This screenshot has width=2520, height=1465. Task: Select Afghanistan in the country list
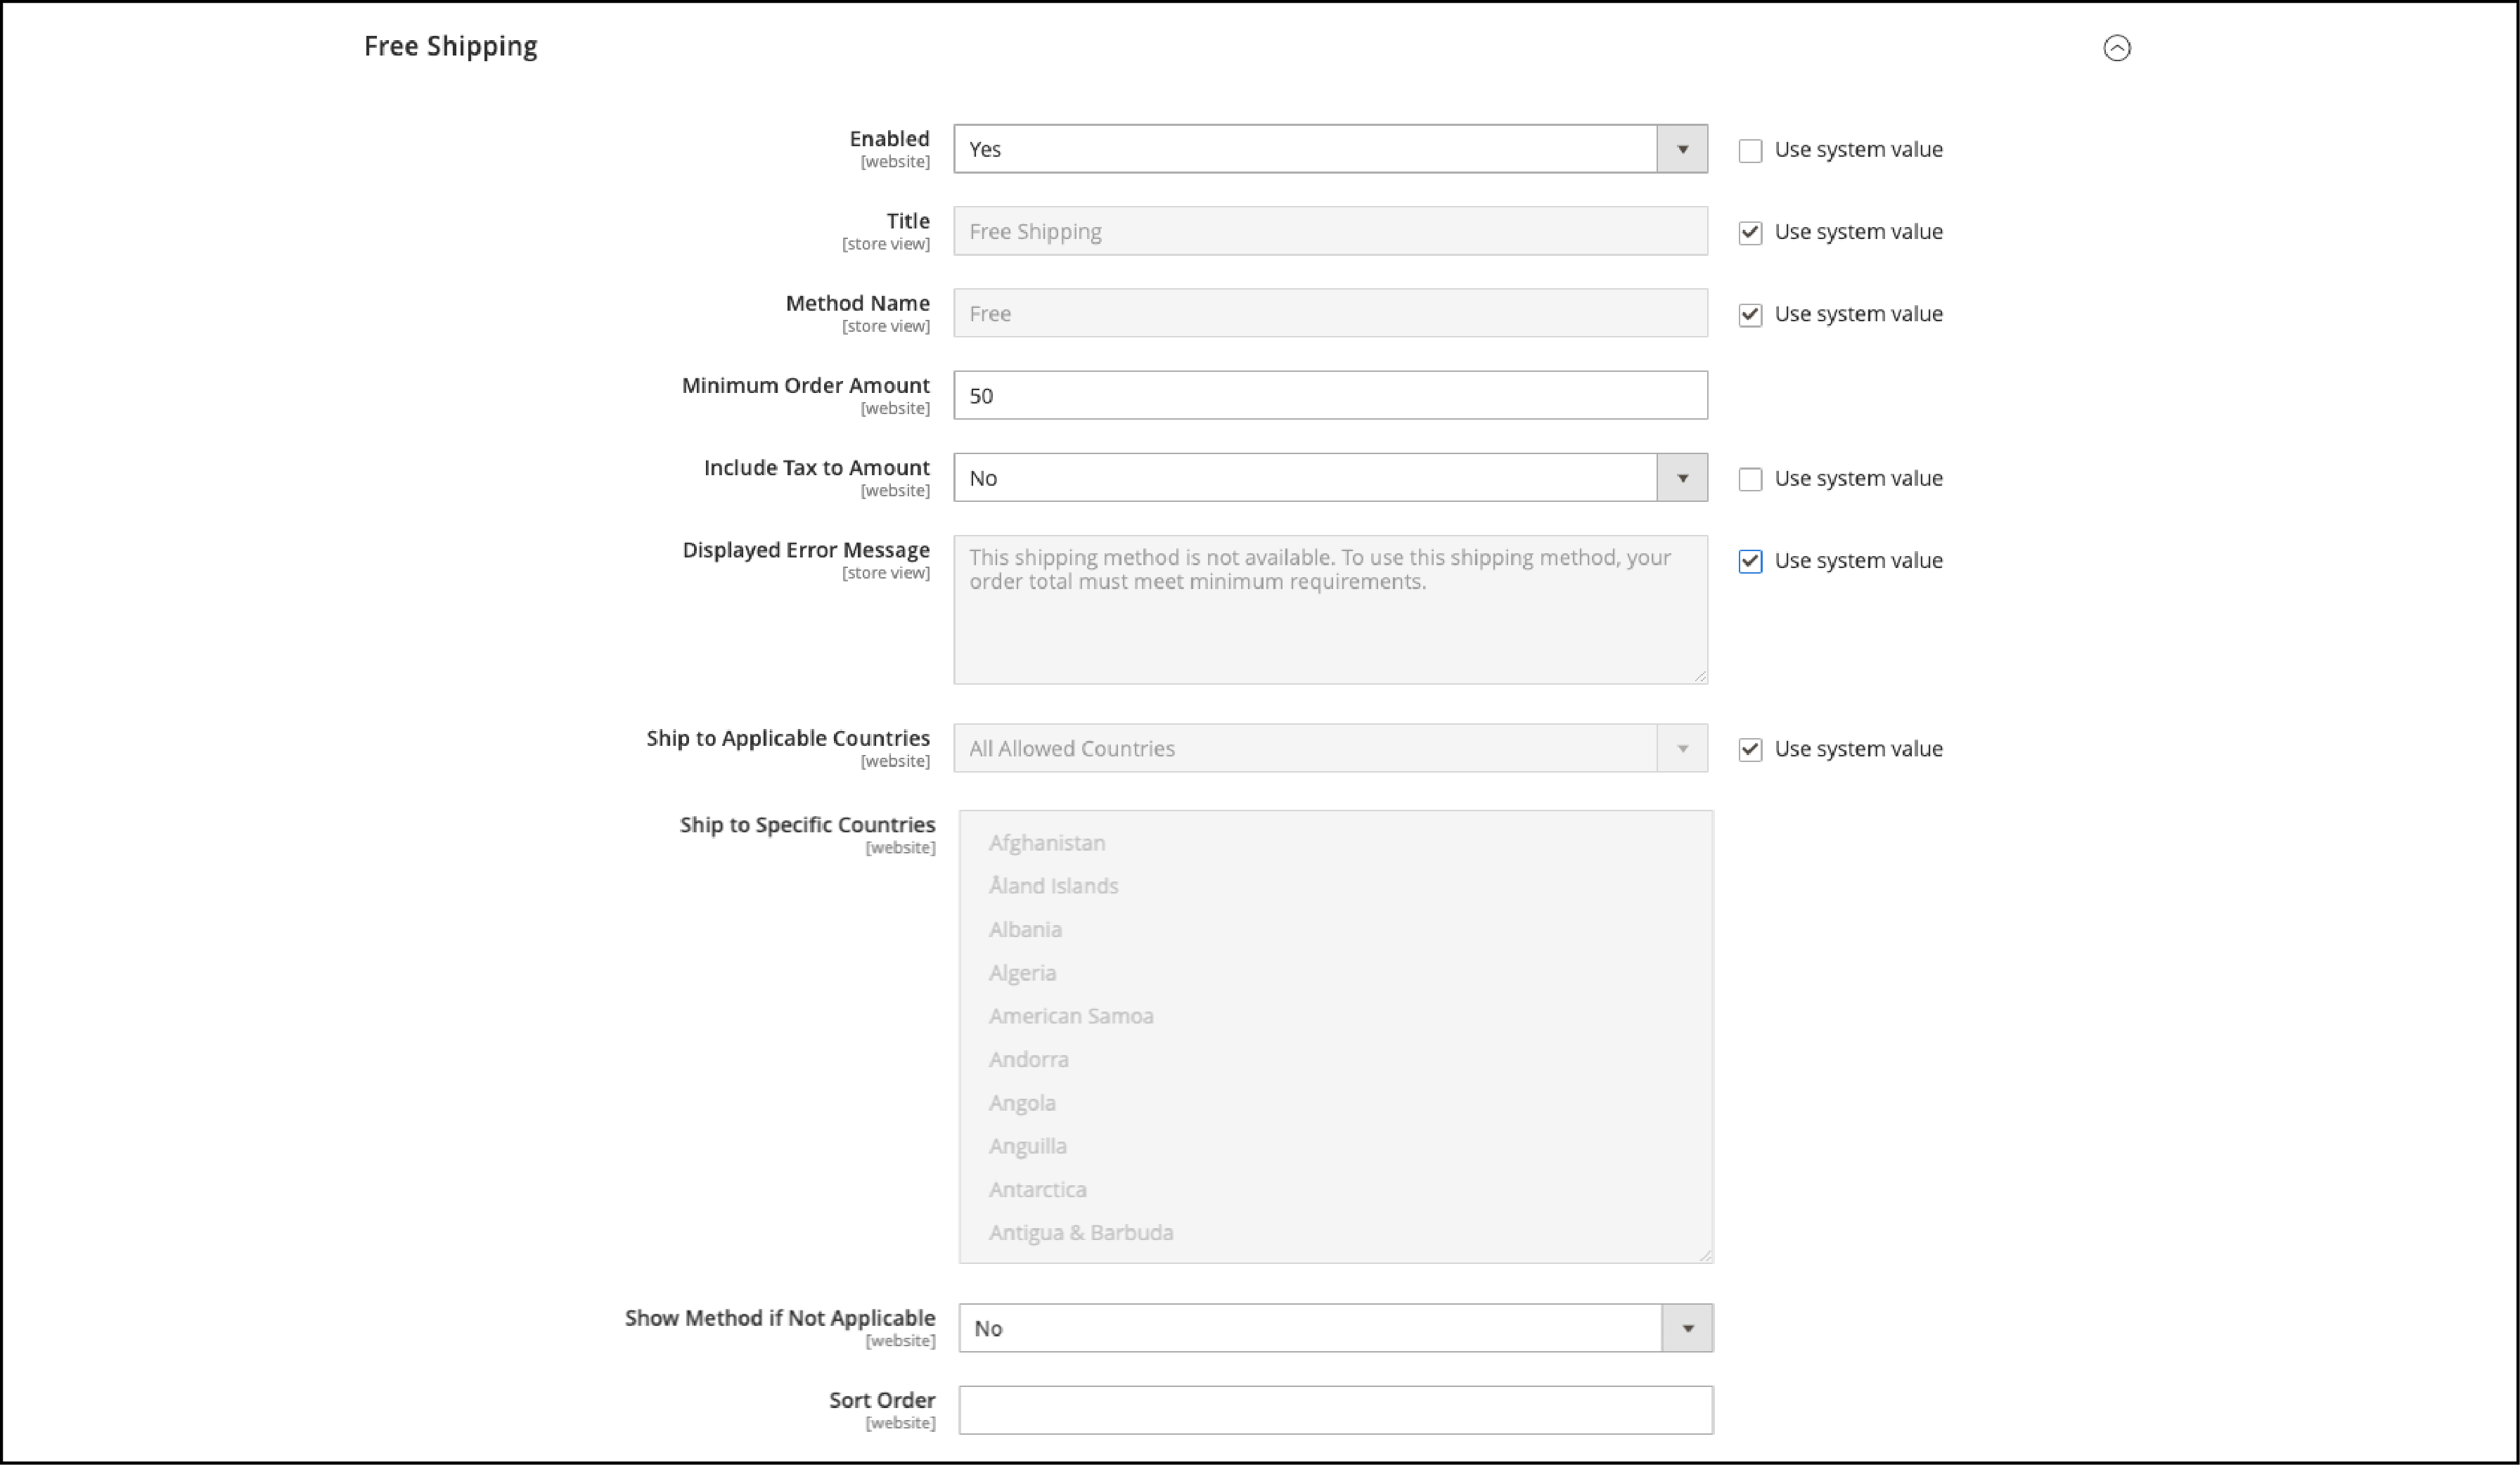coord(1046,843)
